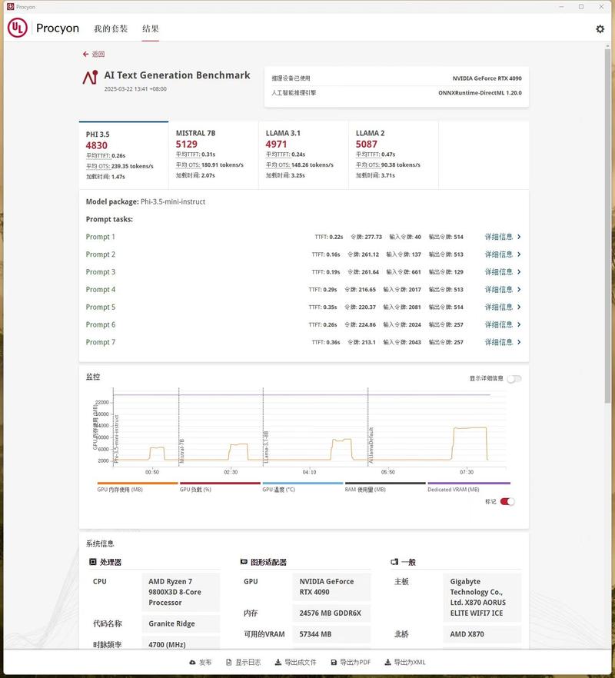This screenshot has width=615, height=678.
Task: Expand Prompt 4 details chevron
Action: tap(519, 289)
